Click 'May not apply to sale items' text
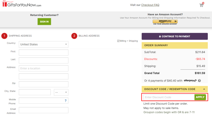The height and width of the screenshot is (116, 212). point(161,108)
